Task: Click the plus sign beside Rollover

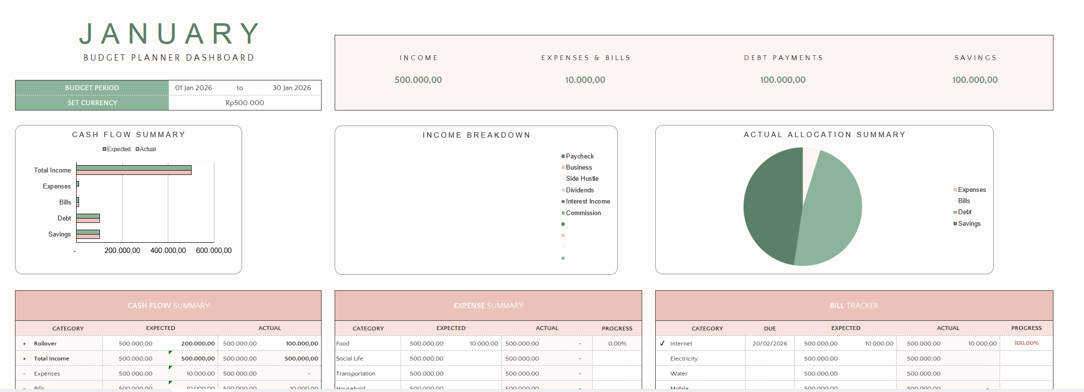Action: (24, 344)
